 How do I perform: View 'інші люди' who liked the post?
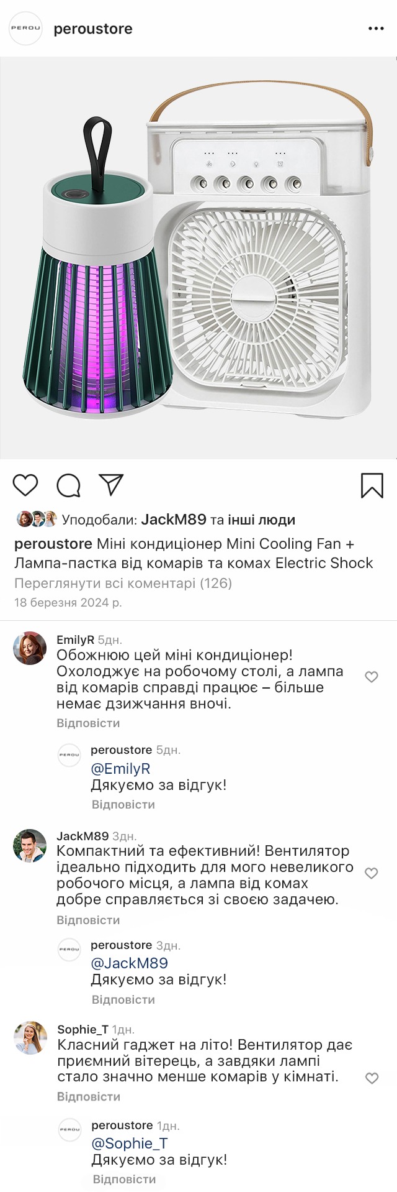[261, 520]
